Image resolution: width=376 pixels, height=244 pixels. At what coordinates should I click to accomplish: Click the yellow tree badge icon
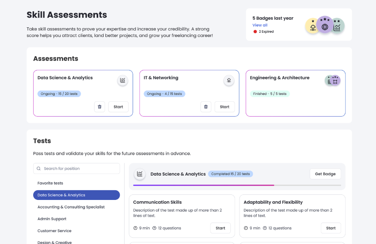pyautogui.click(x=313, y=27)
